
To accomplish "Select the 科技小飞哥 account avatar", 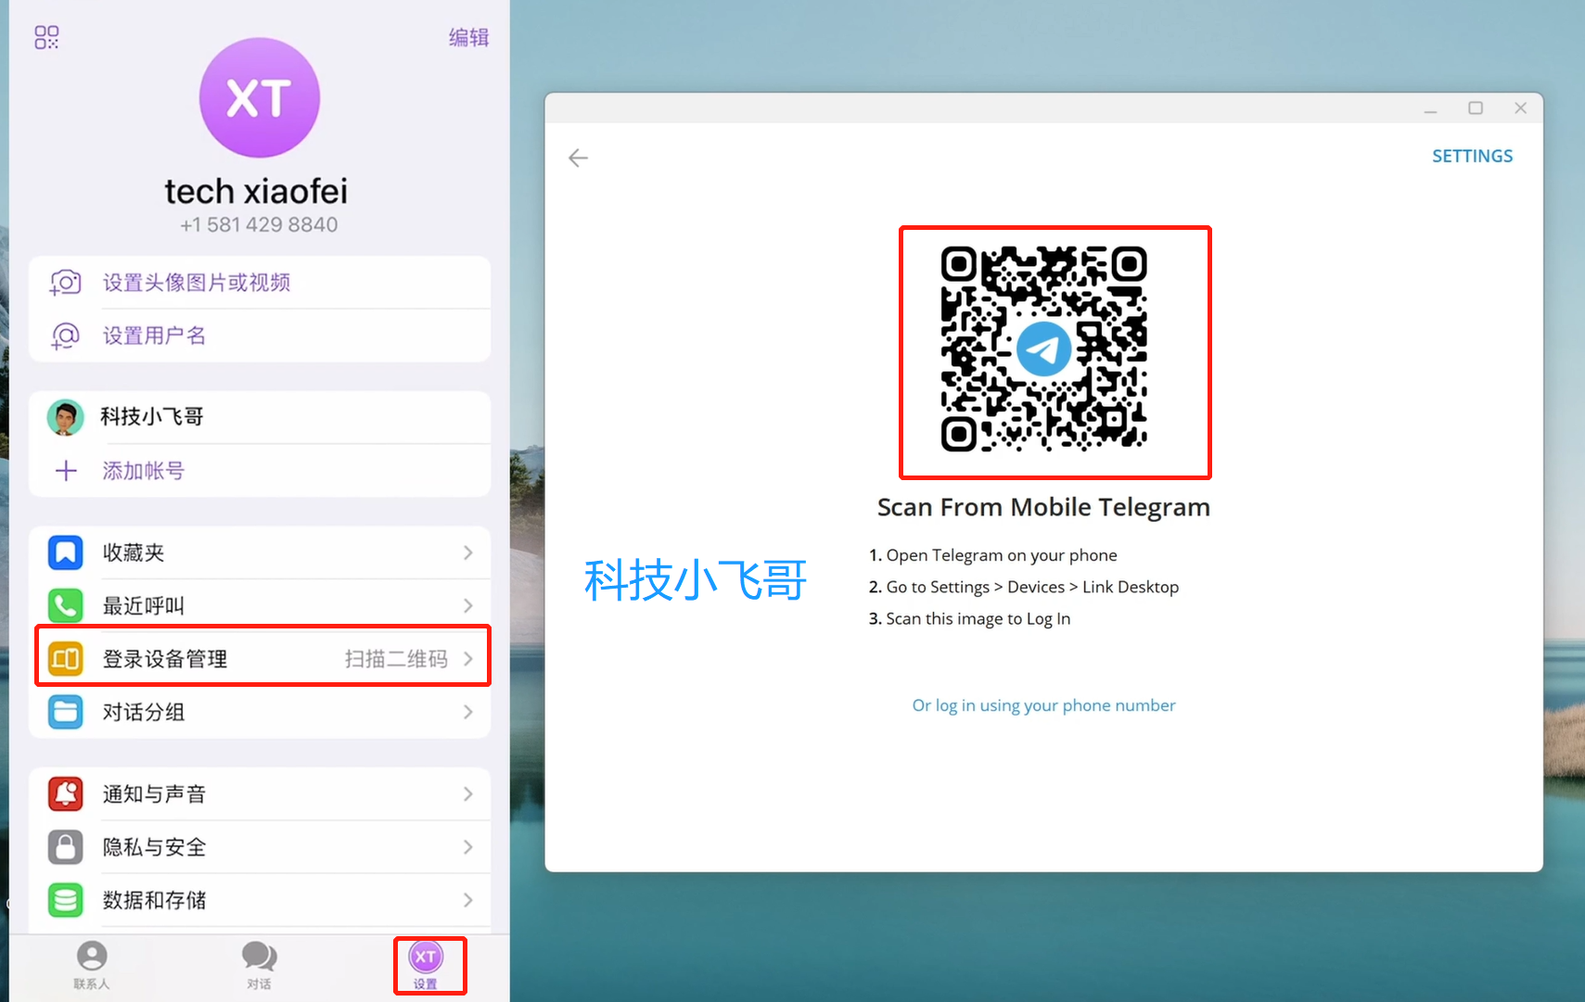I will pyautogui.click(x=66, y=417).
